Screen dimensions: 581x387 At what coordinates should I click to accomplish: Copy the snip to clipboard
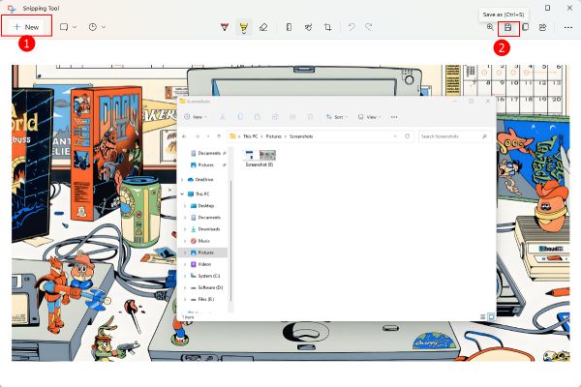click(526, 27)
